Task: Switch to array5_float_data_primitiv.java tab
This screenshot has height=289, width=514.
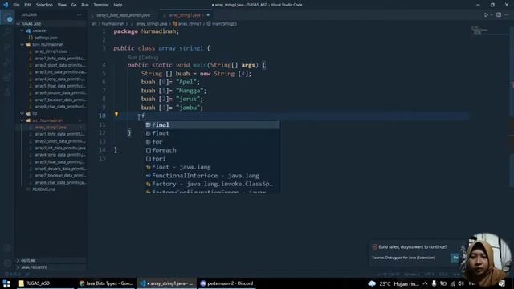Action: point(123,15)
